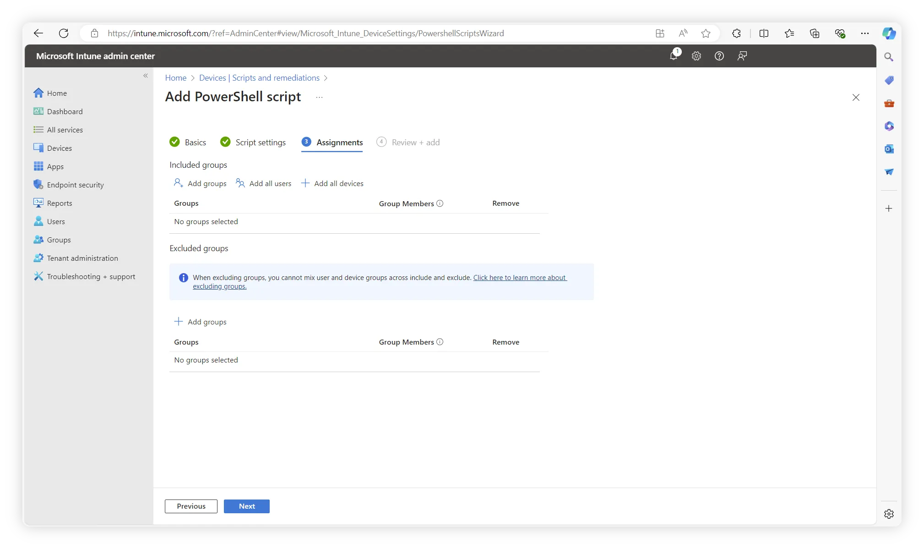Open the notifications bell icon
This screenshot has height=549, width=924.
pyautogui.click(x=674, y=56)
